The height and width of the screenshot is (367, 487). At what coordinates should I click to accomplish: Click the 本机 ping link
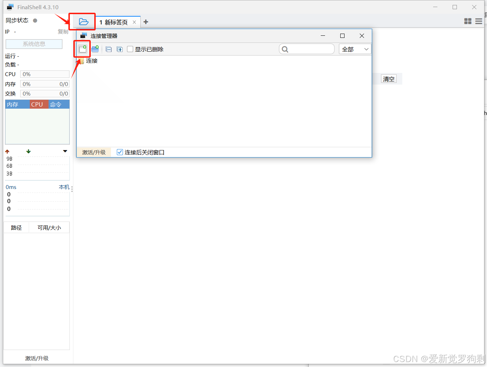pos(64,187)
